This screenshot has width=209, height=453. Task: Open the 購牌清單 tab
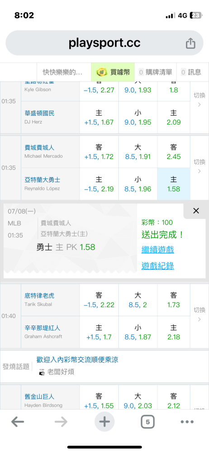155,72
